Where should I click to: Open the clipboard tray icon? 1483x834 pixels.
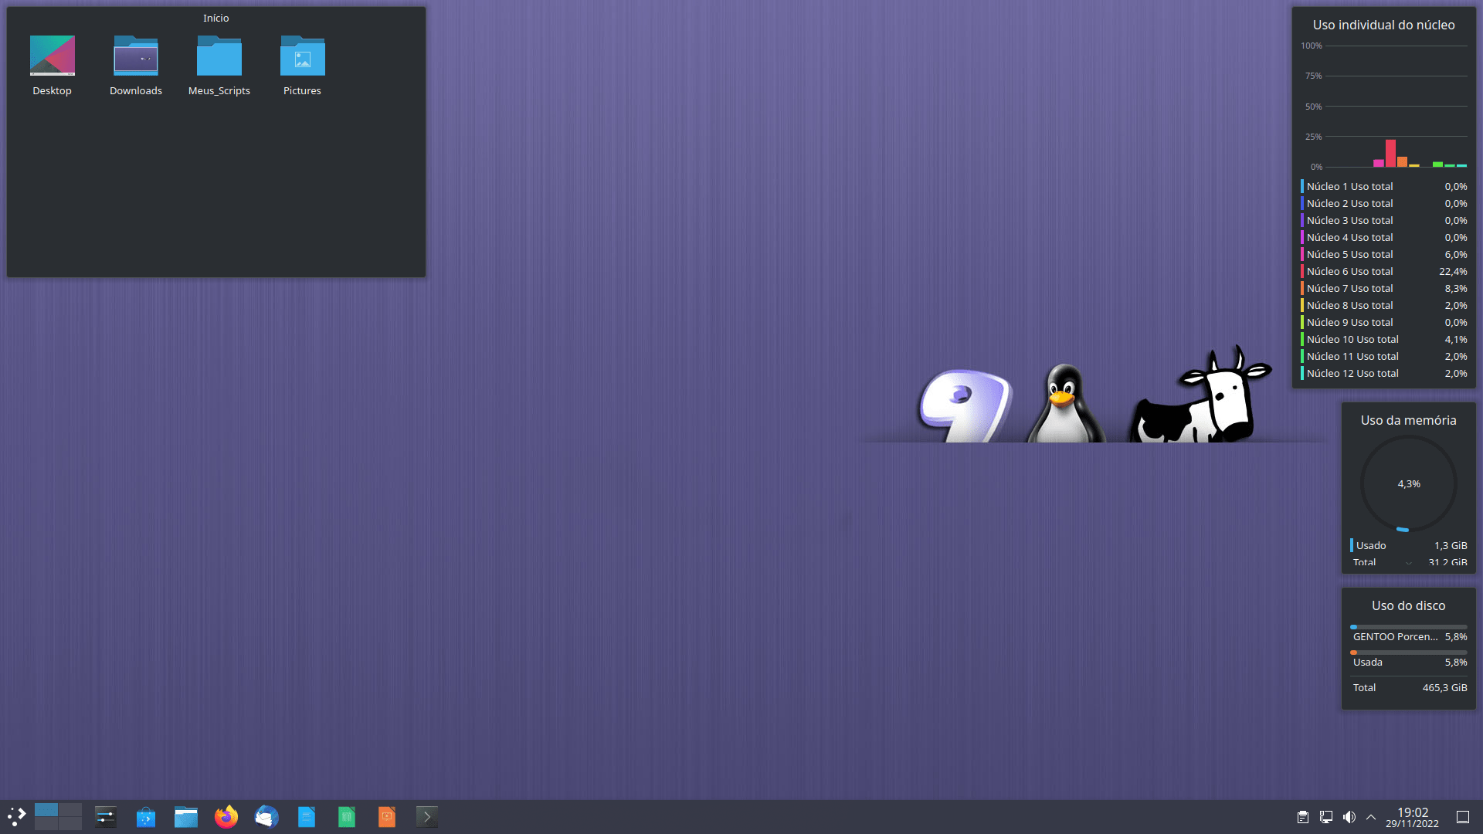(1302, 817)
